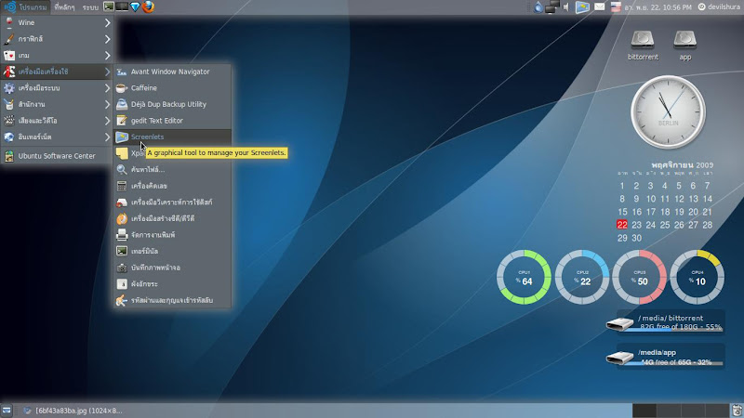
Task: Click the CPU4 usage gauge showing 10
Action: tap(697, 277)
